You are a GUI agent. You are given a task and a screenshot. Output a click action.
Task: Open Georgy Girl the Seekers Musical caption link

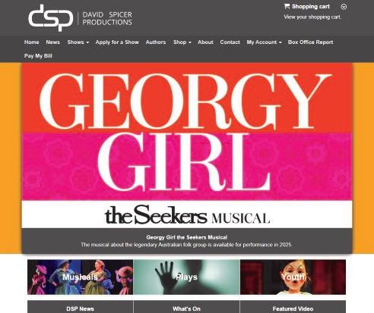pos(187,237)
